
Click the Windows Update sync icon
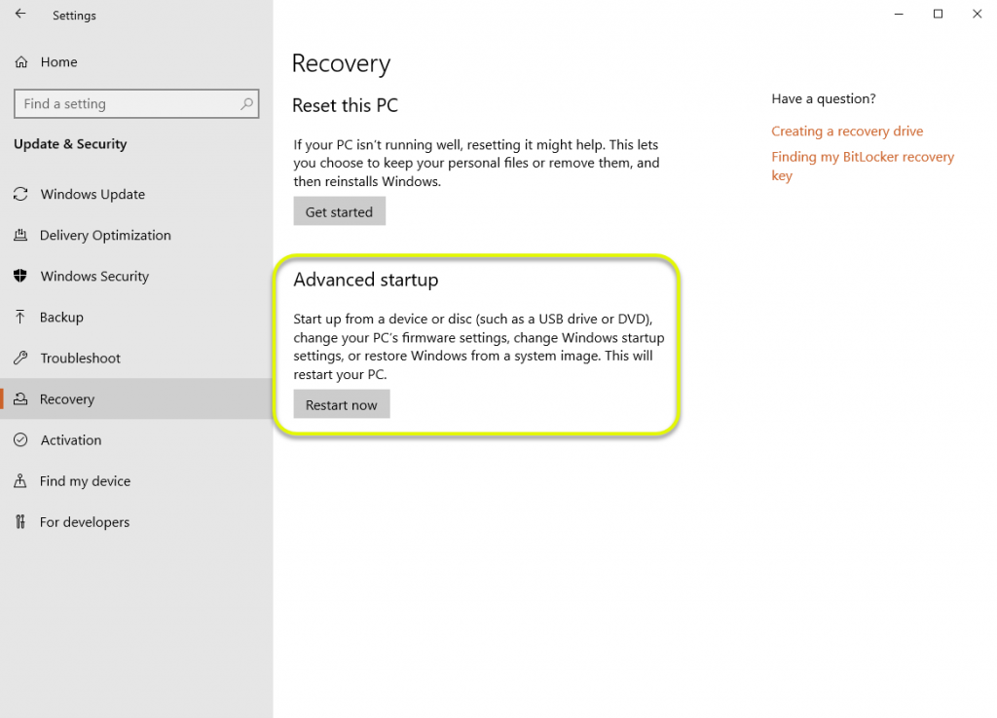pyautogui.click(x=20, y=194)
